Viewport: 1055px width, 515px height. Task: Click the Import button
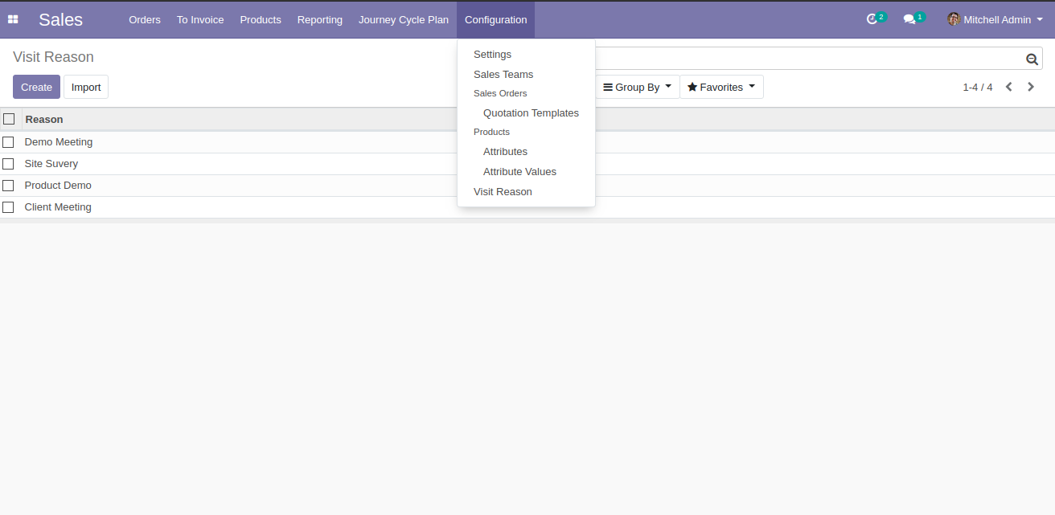pos(86,87)
